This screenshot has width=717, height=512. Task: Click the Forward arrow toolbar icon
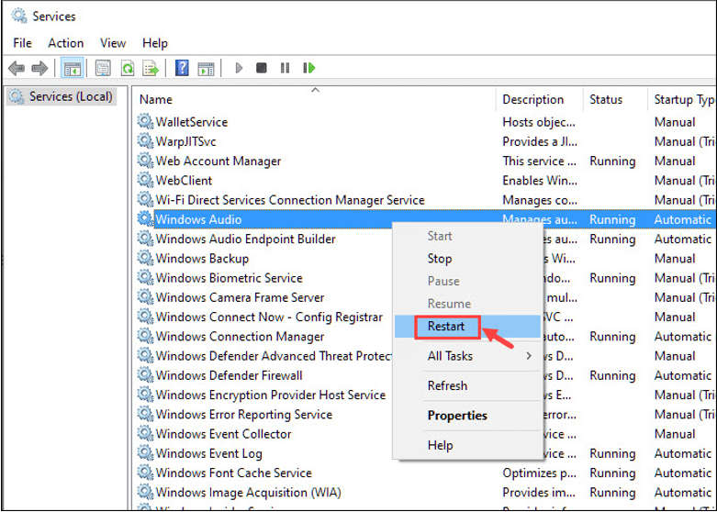(x=39, y=69)
